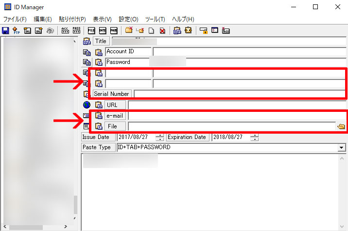This screenshot has width=348, height=231.
Task: Click the XML export icon
Action: click(x=38, y=31)
